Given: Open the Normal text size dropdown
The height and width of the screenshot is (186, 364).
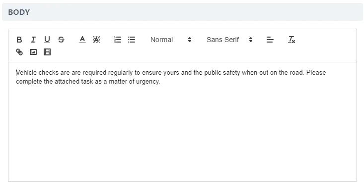Looking at the screenshot, I should point(171,40).
